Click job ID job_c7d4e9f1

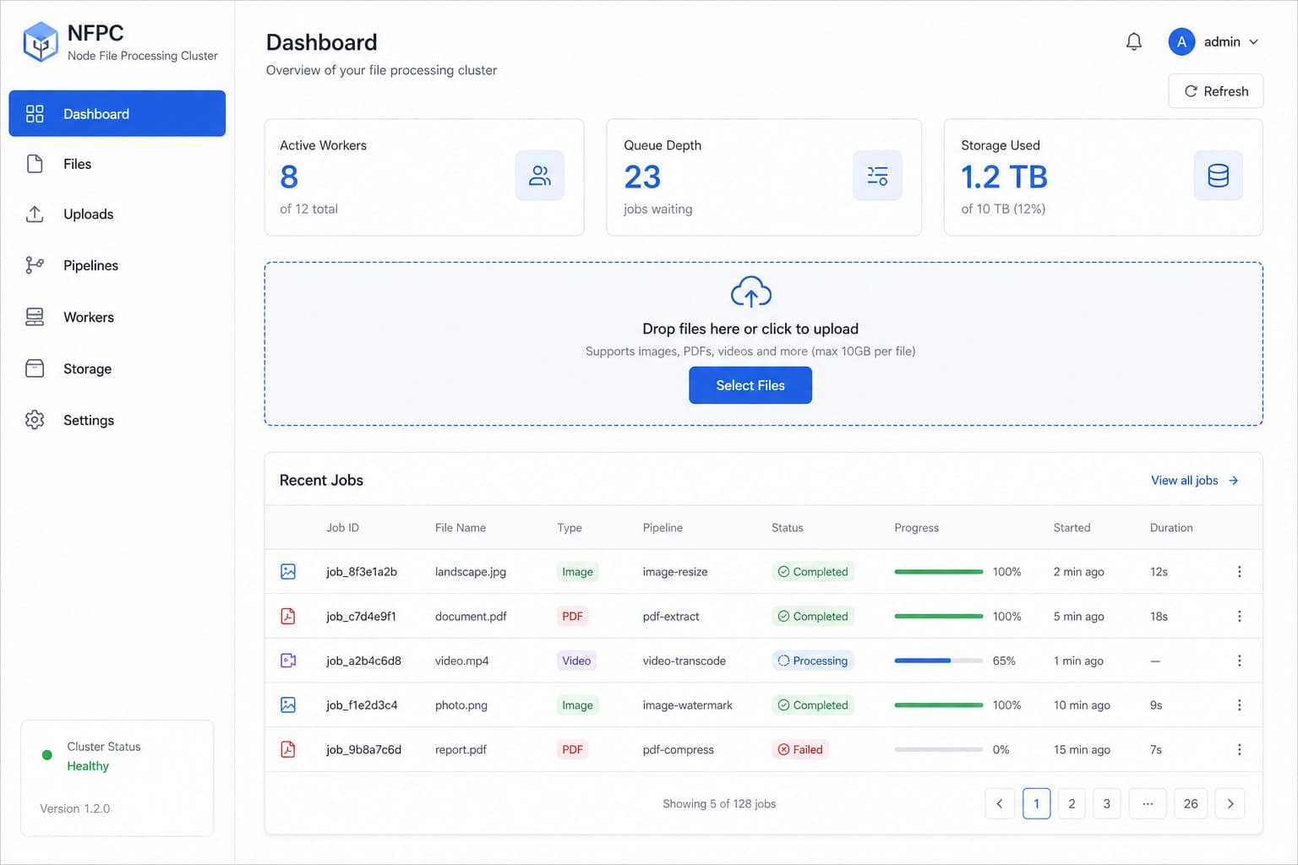point(361,617)
